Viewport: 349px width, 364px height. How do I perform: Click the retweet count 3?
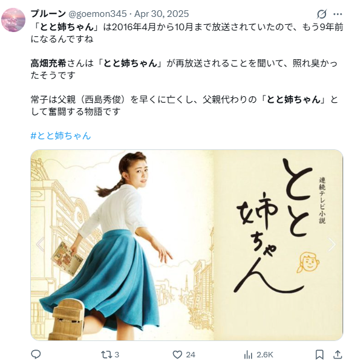117,355
